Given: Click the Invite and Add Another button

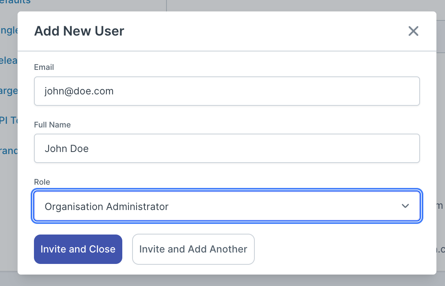Looking at the screenshot, I should click(193, 249).
